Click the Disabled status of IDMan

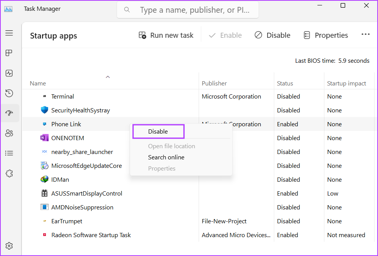click(x=289, y=180)
